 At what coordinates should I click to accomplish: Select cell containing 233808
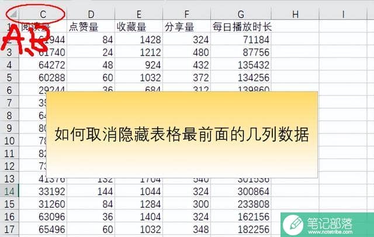[x=241, y=204]
